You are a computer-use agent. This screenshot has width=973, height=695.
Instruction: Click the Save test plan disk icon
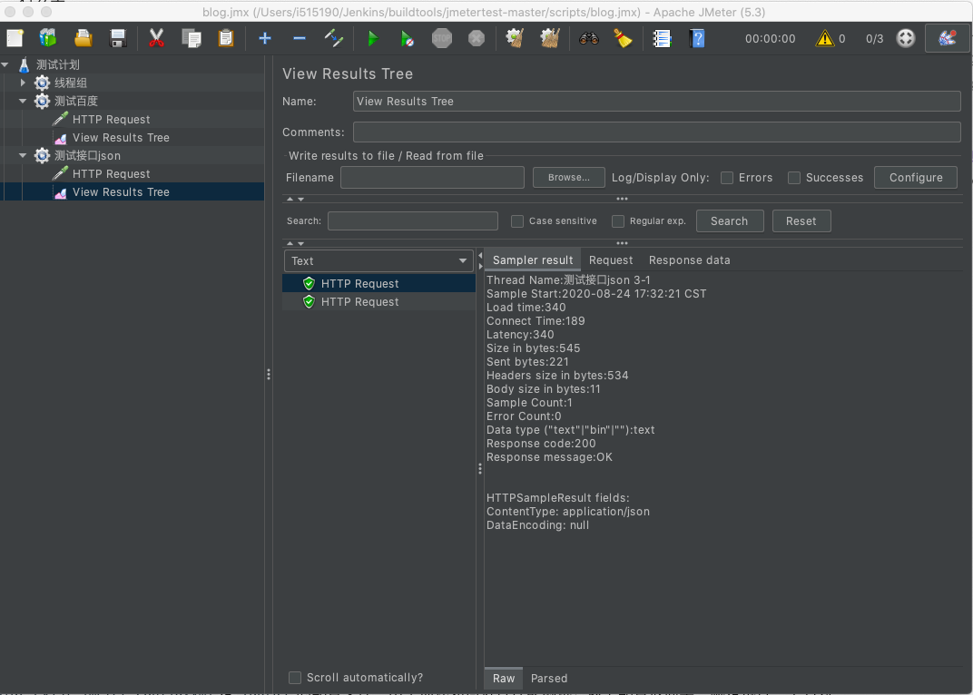tap(117, 38)
